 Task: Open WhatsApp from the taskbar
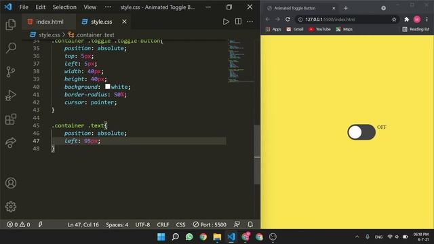[189, 237]
